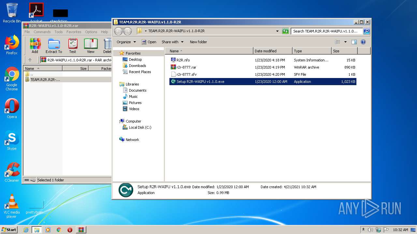This screenshot has width=417, height=234.
Task: Click the Extract To toolbar icon
Action: [54, 45]
